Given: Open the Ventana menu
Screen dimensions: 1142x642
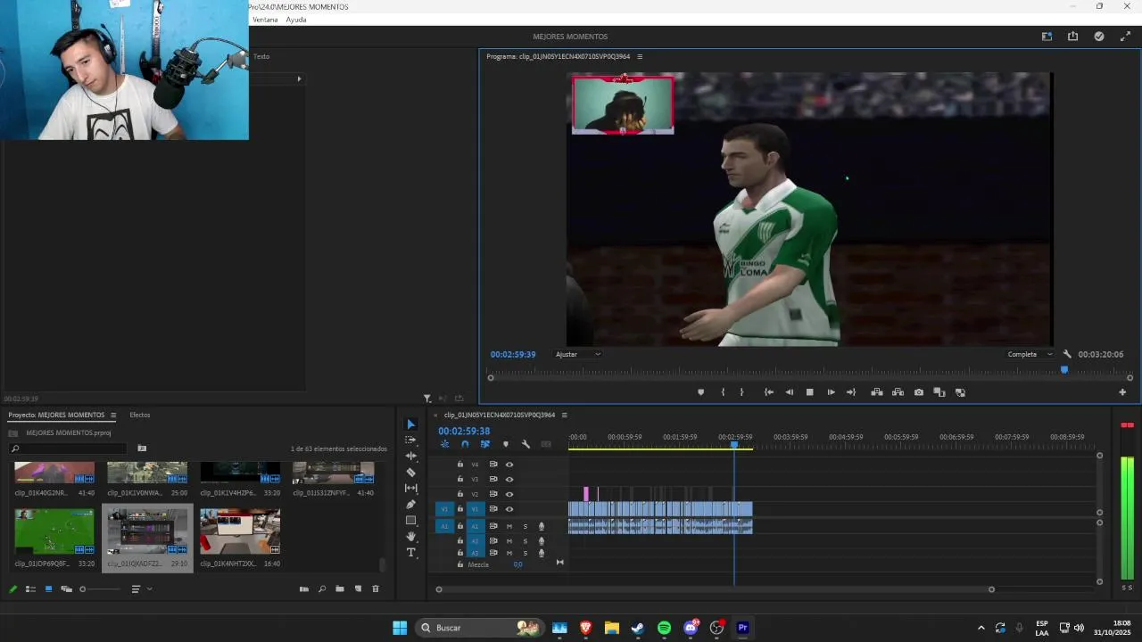Looking at the screenshot, I should click(x=265, y=20).
